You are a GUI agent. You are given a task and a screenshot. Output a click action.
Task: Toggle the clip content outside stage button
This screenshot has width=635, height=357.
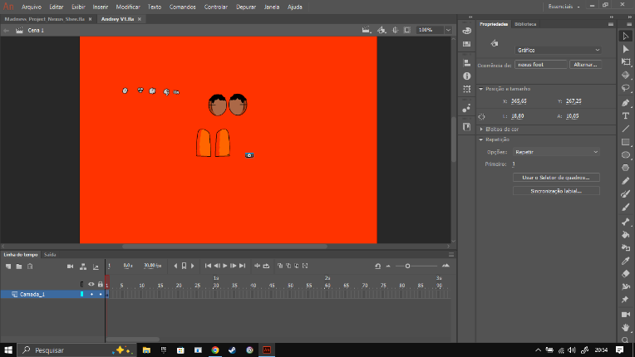(407, 30)
